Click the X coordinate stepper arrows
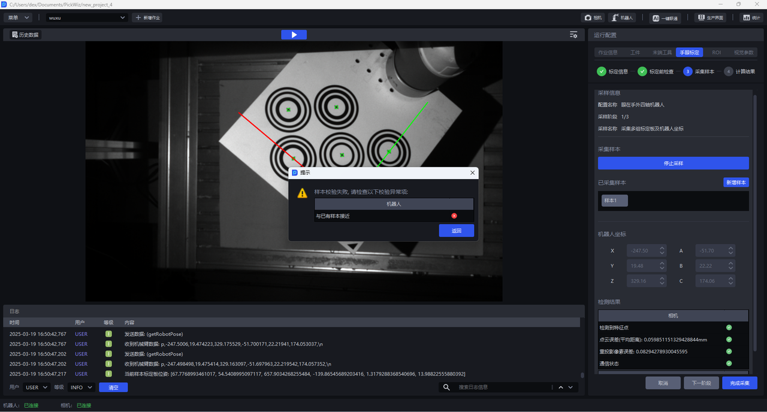Image resolution: width=767 pixels, height=412 pixels. (x=662, y=251)
